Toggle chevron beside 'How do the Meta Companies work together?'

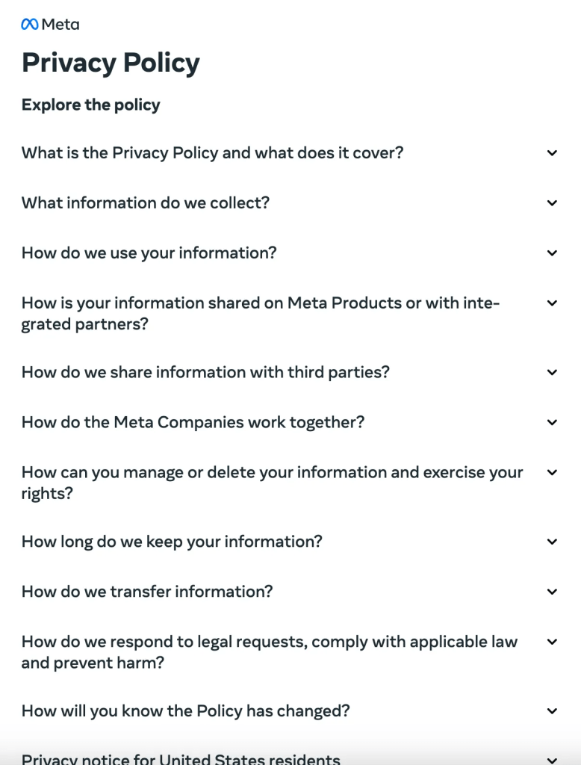pos(552,422)
